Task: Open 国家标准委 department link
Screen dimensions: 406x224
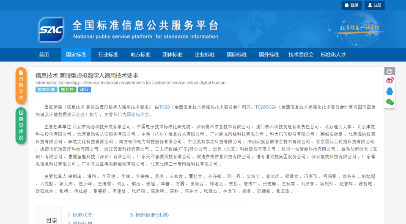Action: (x=138, y=114)
